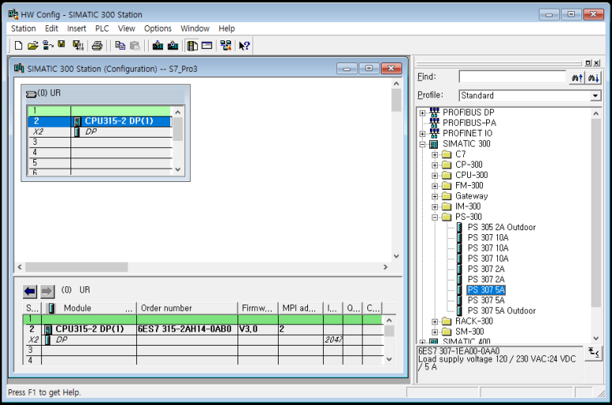Click the Save and Compile icon

[x=78, y=46]
